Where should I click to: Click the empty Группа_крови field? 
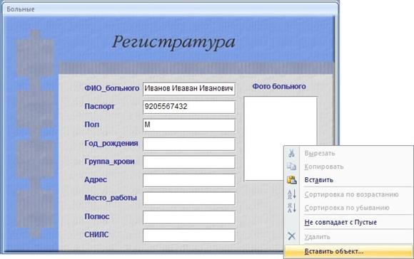coord(189,162)
